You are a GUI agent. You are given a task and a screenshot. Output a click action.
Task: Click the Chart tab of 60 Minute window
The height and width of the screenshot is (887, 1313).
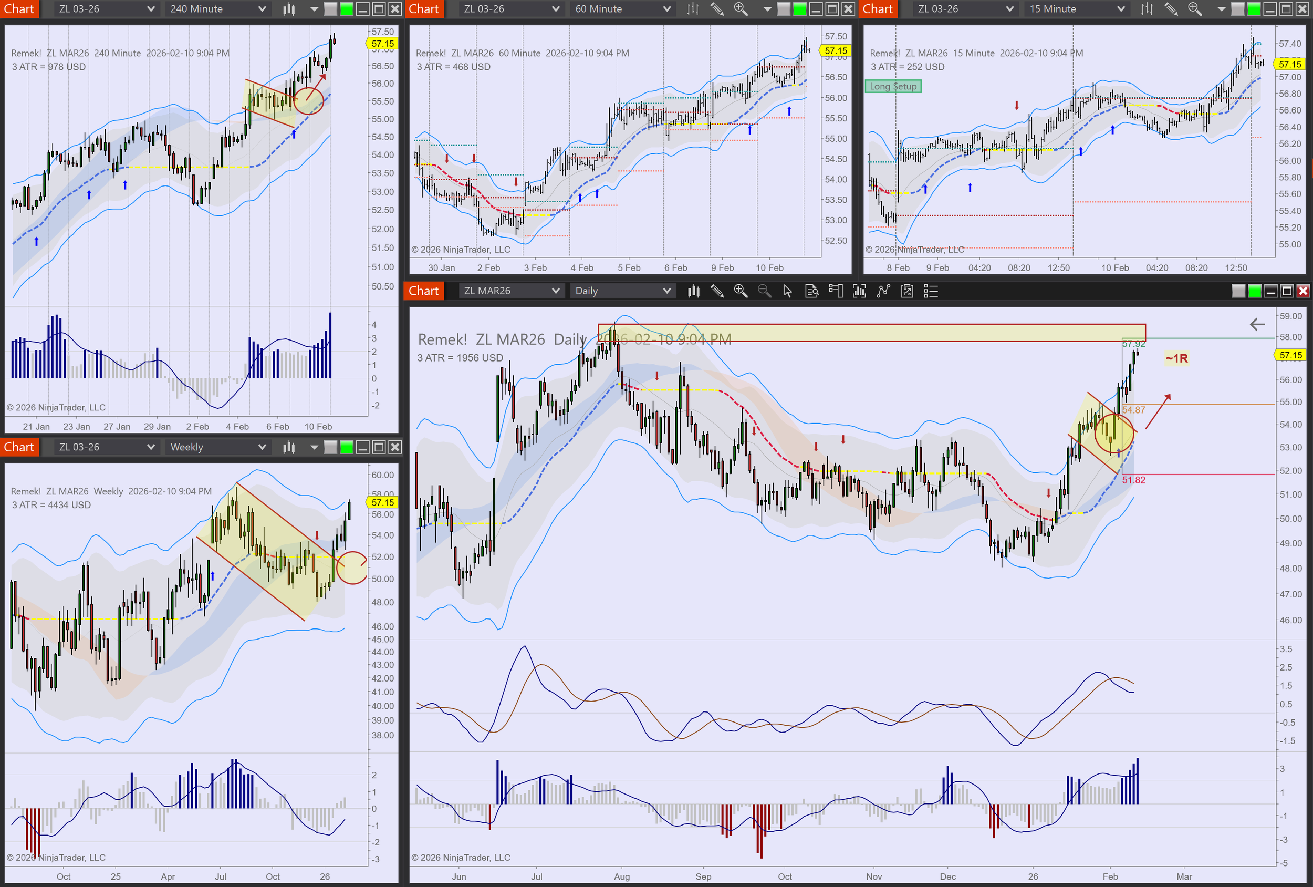[x=423, y=9]
